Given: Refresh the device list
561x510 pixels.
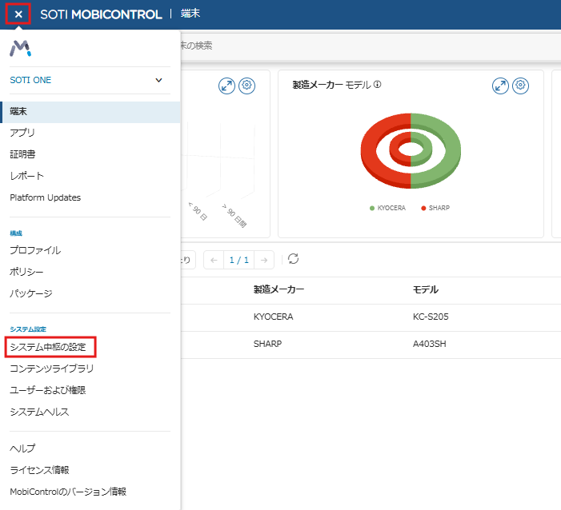Looking at the screenshot, I should (x=294, y=259).
